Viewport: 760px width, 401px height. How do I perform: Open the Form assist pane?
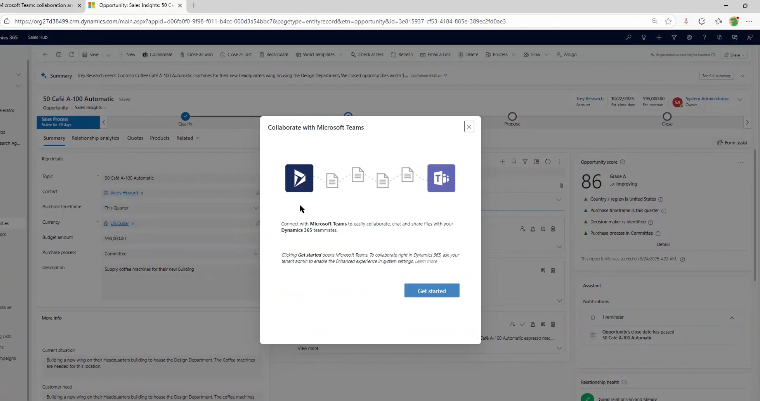[x=732, y=143]
